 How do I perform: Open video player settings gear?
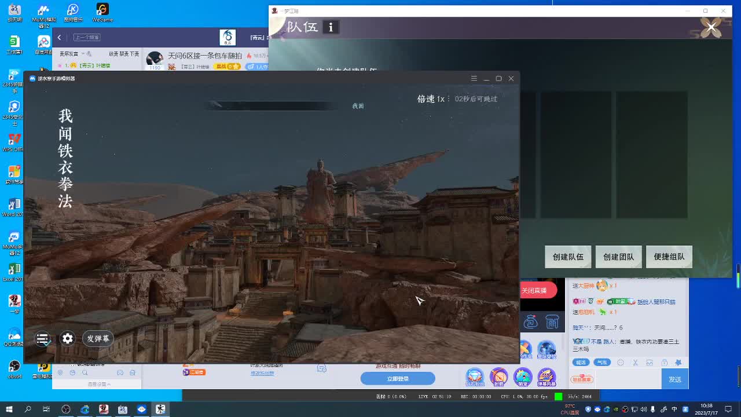68,339
